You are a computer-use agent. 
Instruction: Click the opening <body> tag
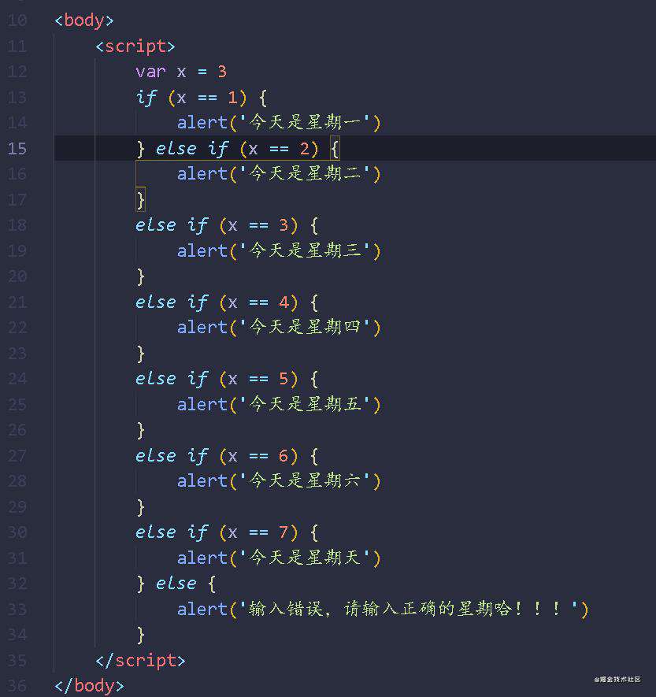[84, 21]
